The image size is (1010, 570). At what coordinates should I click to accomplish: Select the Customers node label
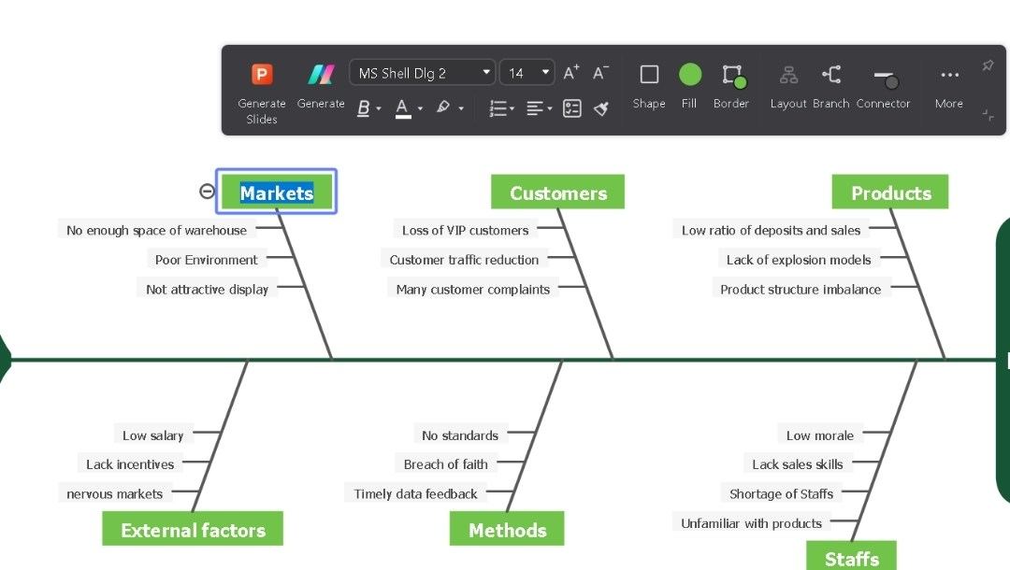click(x=557, y=191)
